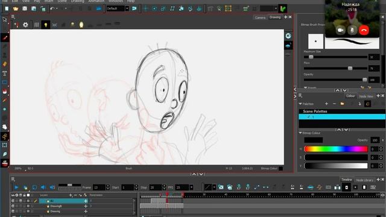Click the Play button in timeline toolbar

click(x=16, y=187)
